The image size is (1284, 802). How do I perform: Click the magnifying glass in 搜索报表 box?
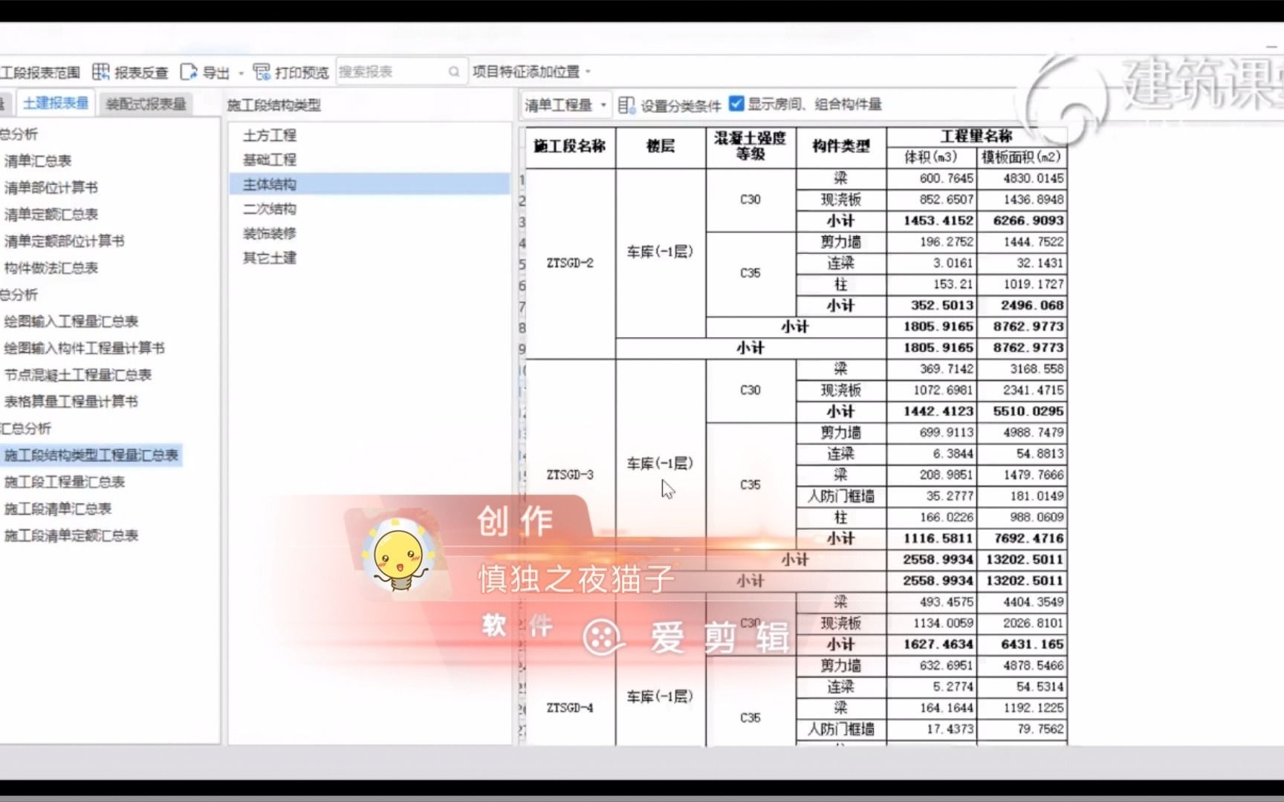coord(453,71)
